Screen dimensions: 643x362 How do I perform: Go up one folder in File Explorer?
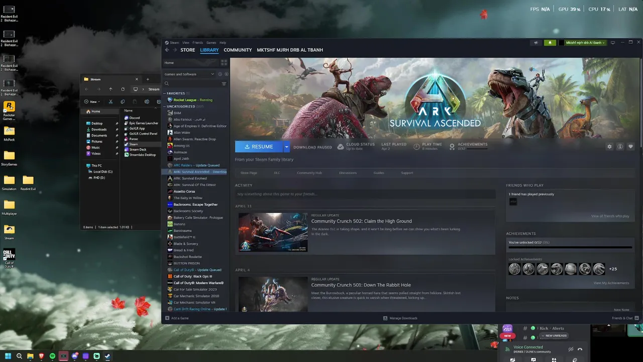coord(111,89)
